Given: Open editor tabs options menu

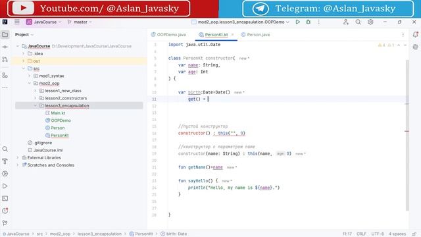Looking at the screenshot, I should (403, 35).
